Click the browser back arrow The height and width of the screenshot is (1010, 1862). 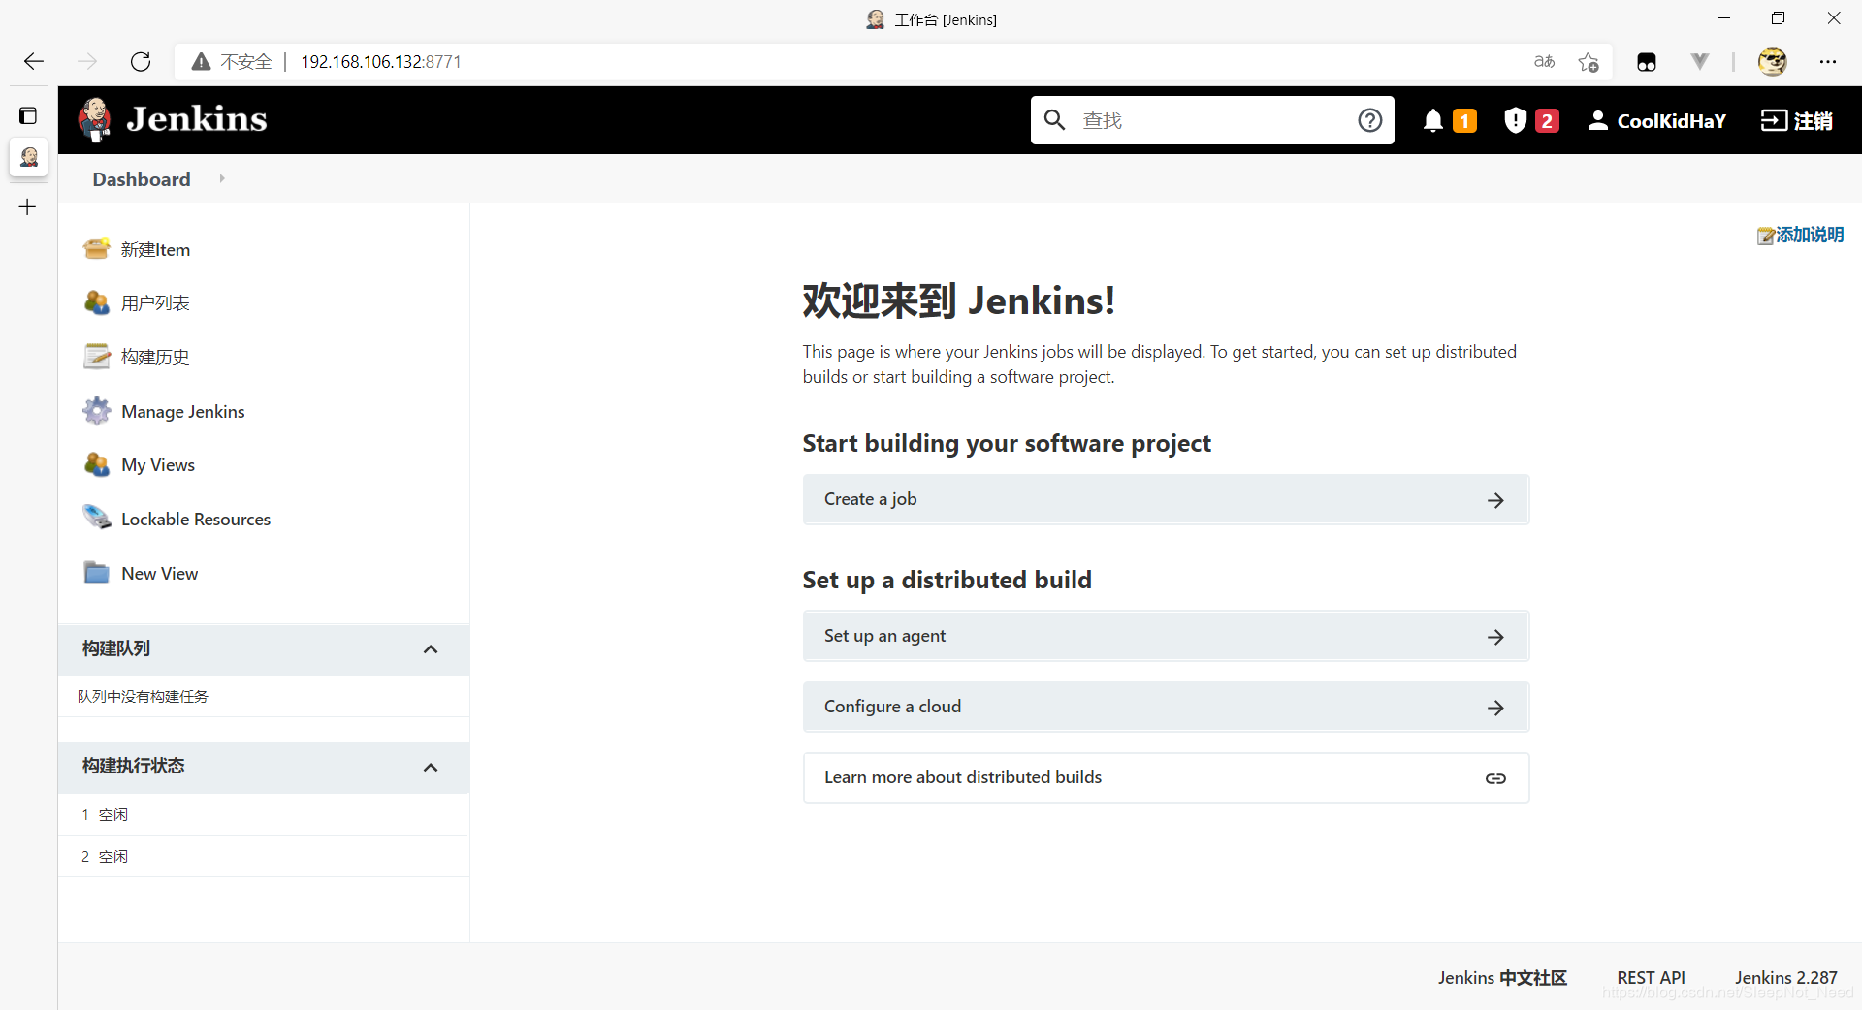coord(34,62)
